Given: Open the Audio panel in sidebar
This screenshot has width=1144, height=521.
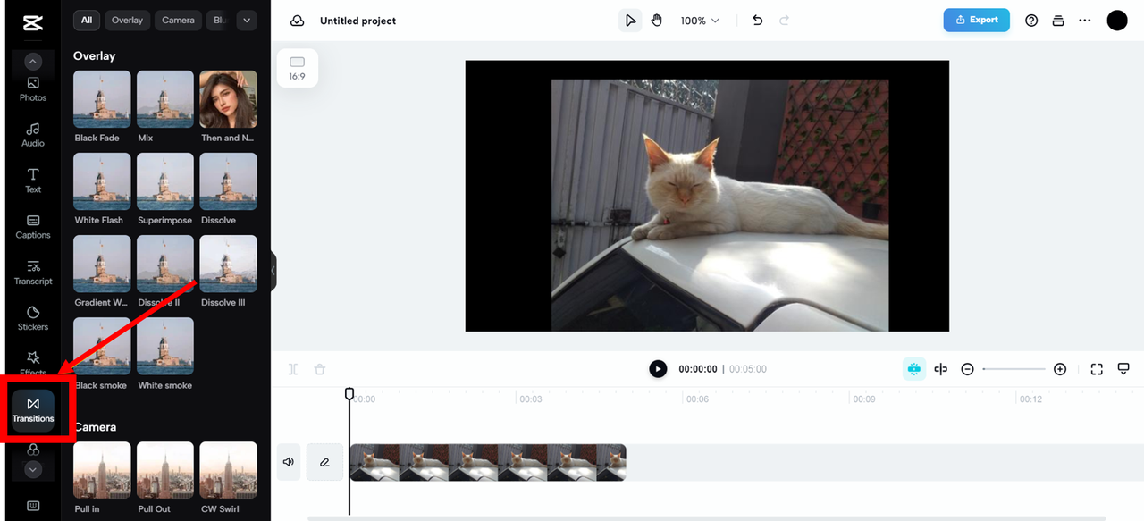Looking at the screenshot, I should coord(33,134).
